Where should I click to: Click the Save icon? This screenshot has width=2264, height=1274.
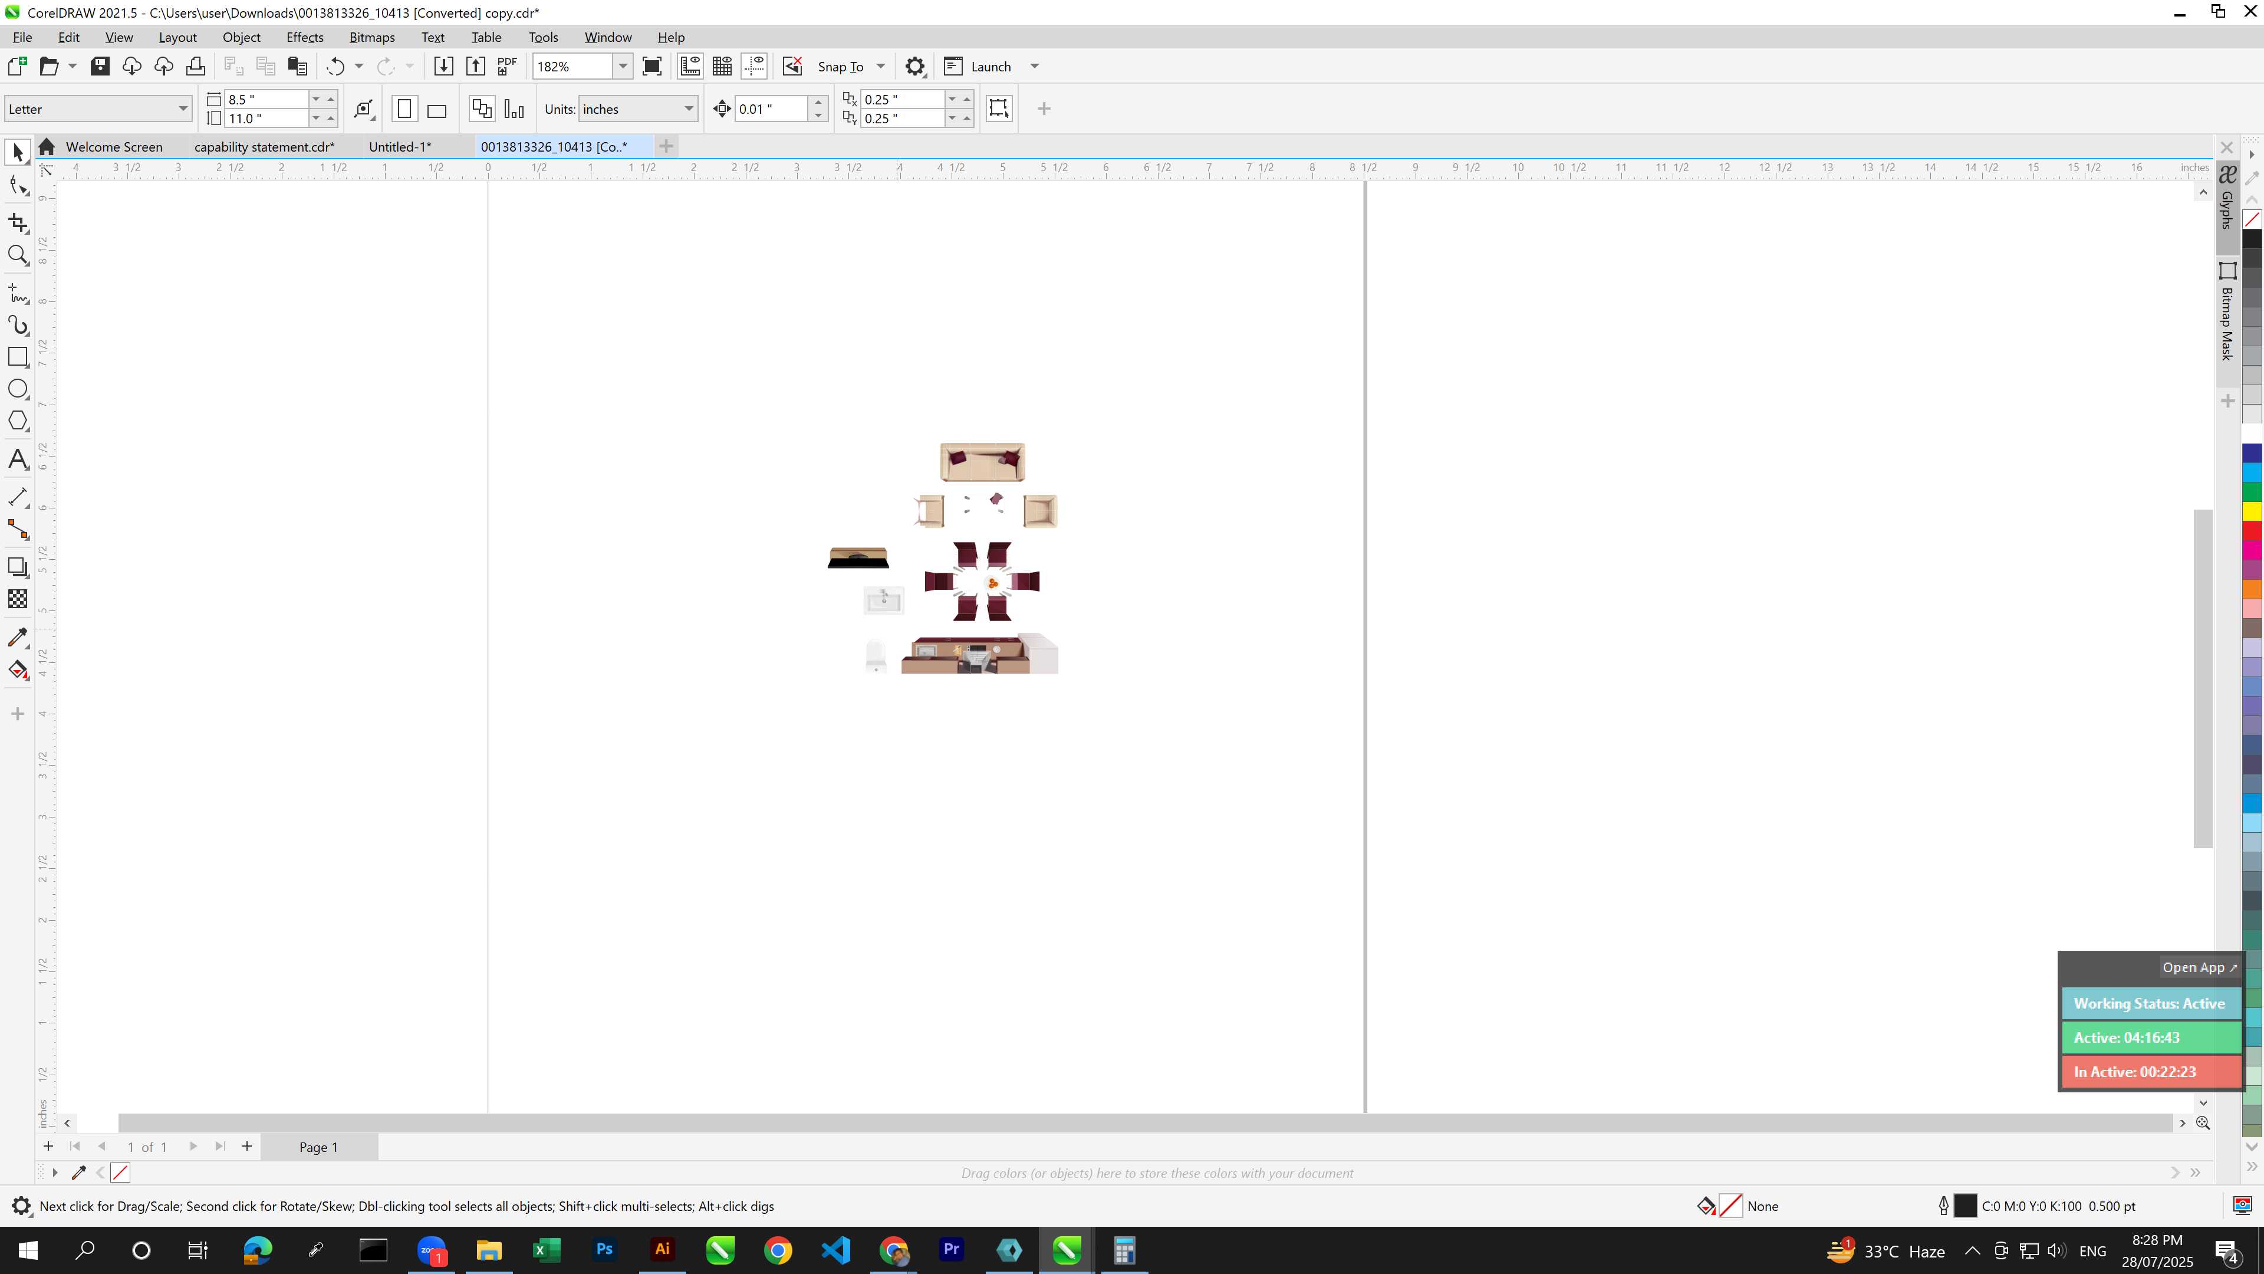[100, 66]
